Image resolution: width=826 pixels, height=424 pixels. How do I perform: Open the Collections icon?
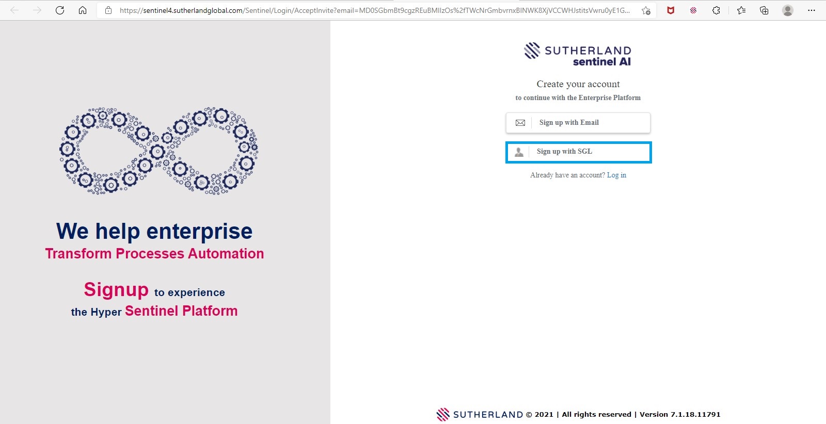tap(764, 10)
